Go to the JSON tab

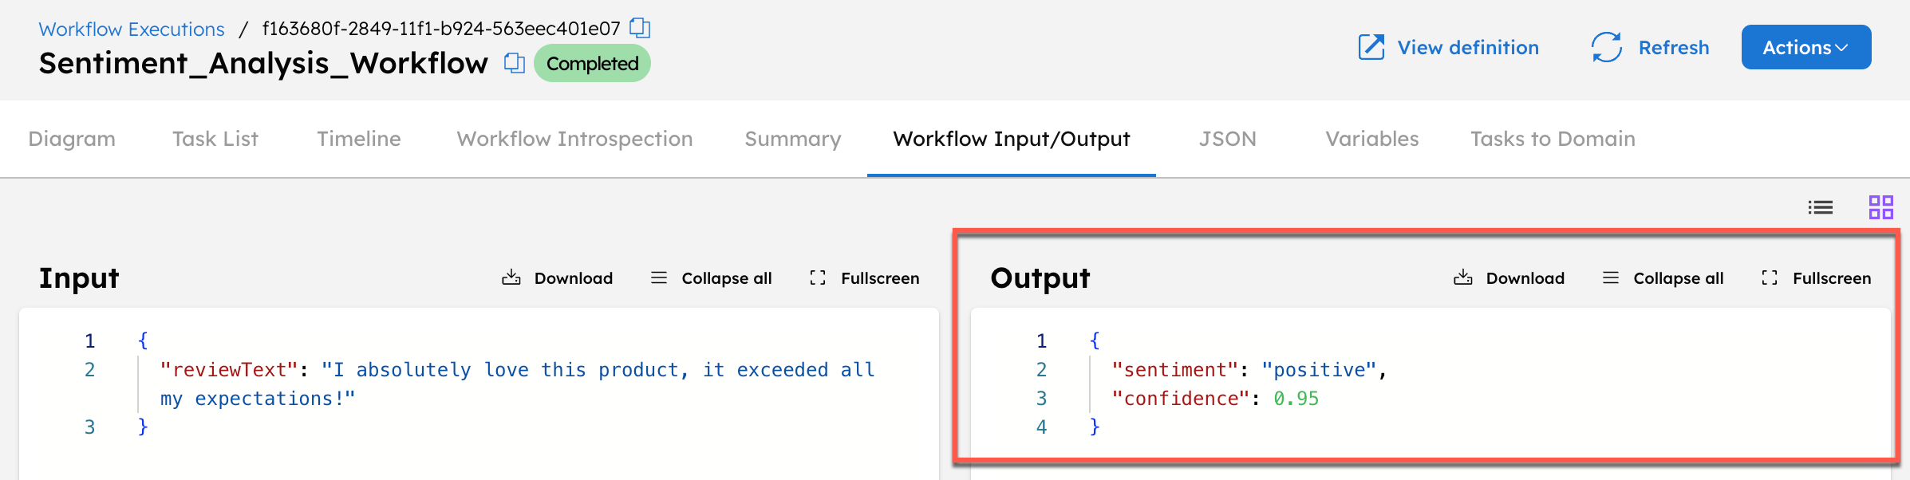(x=1227, y=139)
